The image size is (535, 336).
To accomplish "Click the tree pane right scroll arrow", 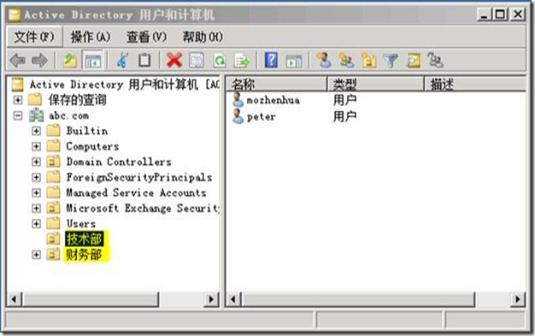I will pos(211,299).
